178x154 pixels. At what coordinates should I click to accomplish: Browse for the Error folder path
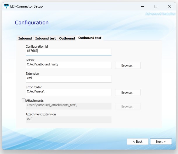tap(128, 92)
